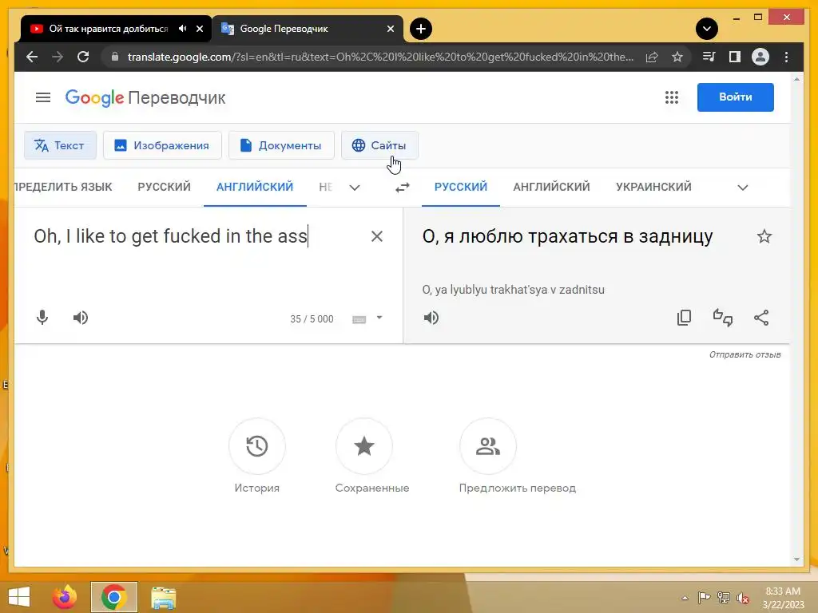
Task: Open the virtual keyboard icon
Action: point(359,319)
